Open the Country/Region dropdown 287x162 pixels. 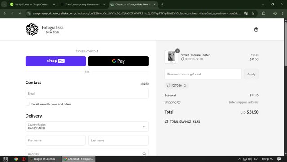click(x=87, y=127)
